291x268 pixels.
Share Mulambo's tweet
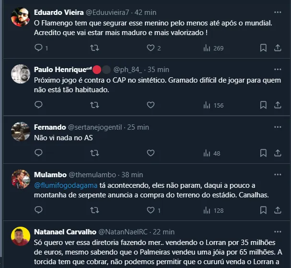click(278, 210)
